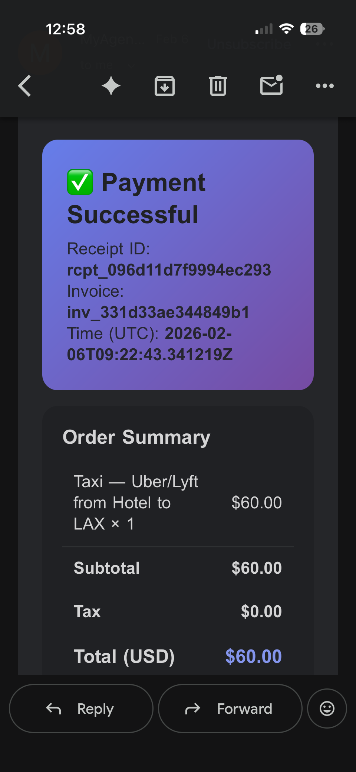Check the battery indicator in status bar
The image size is (356, 772).
point(313,29)
